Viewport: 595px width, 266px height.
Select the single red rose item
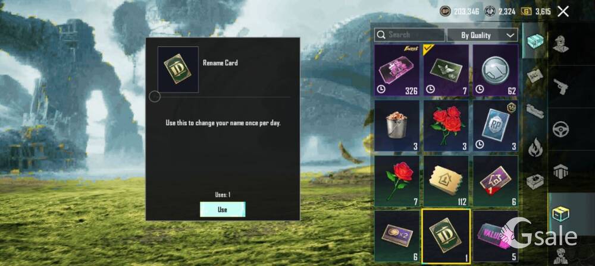pyautogui.click(x=397, y=181)
